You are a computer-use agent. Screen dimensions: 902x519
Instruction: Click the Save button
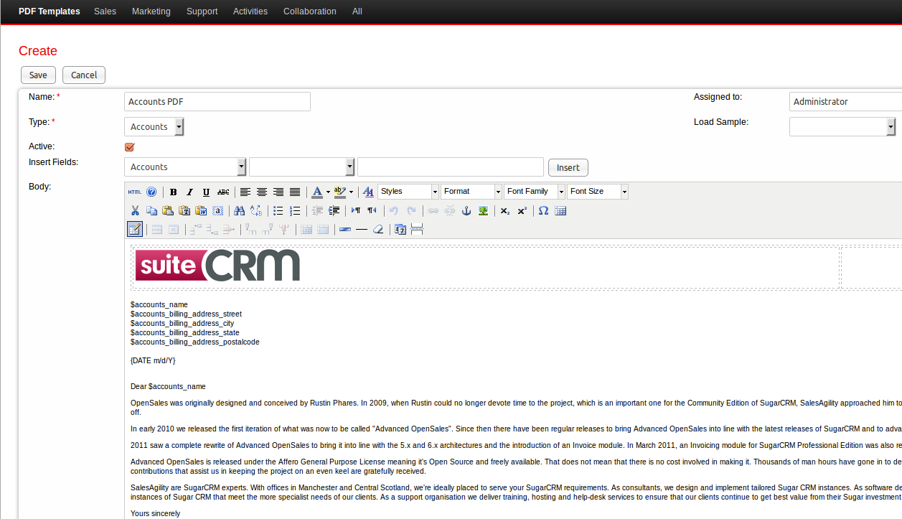(38, 75)
